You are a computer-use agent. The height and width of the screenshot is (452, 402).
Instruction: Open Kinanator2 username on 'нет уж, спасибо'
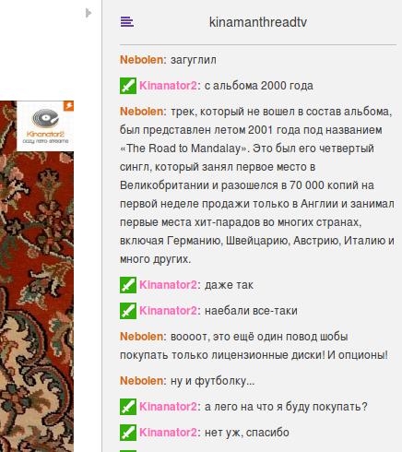tap(168, 433)
